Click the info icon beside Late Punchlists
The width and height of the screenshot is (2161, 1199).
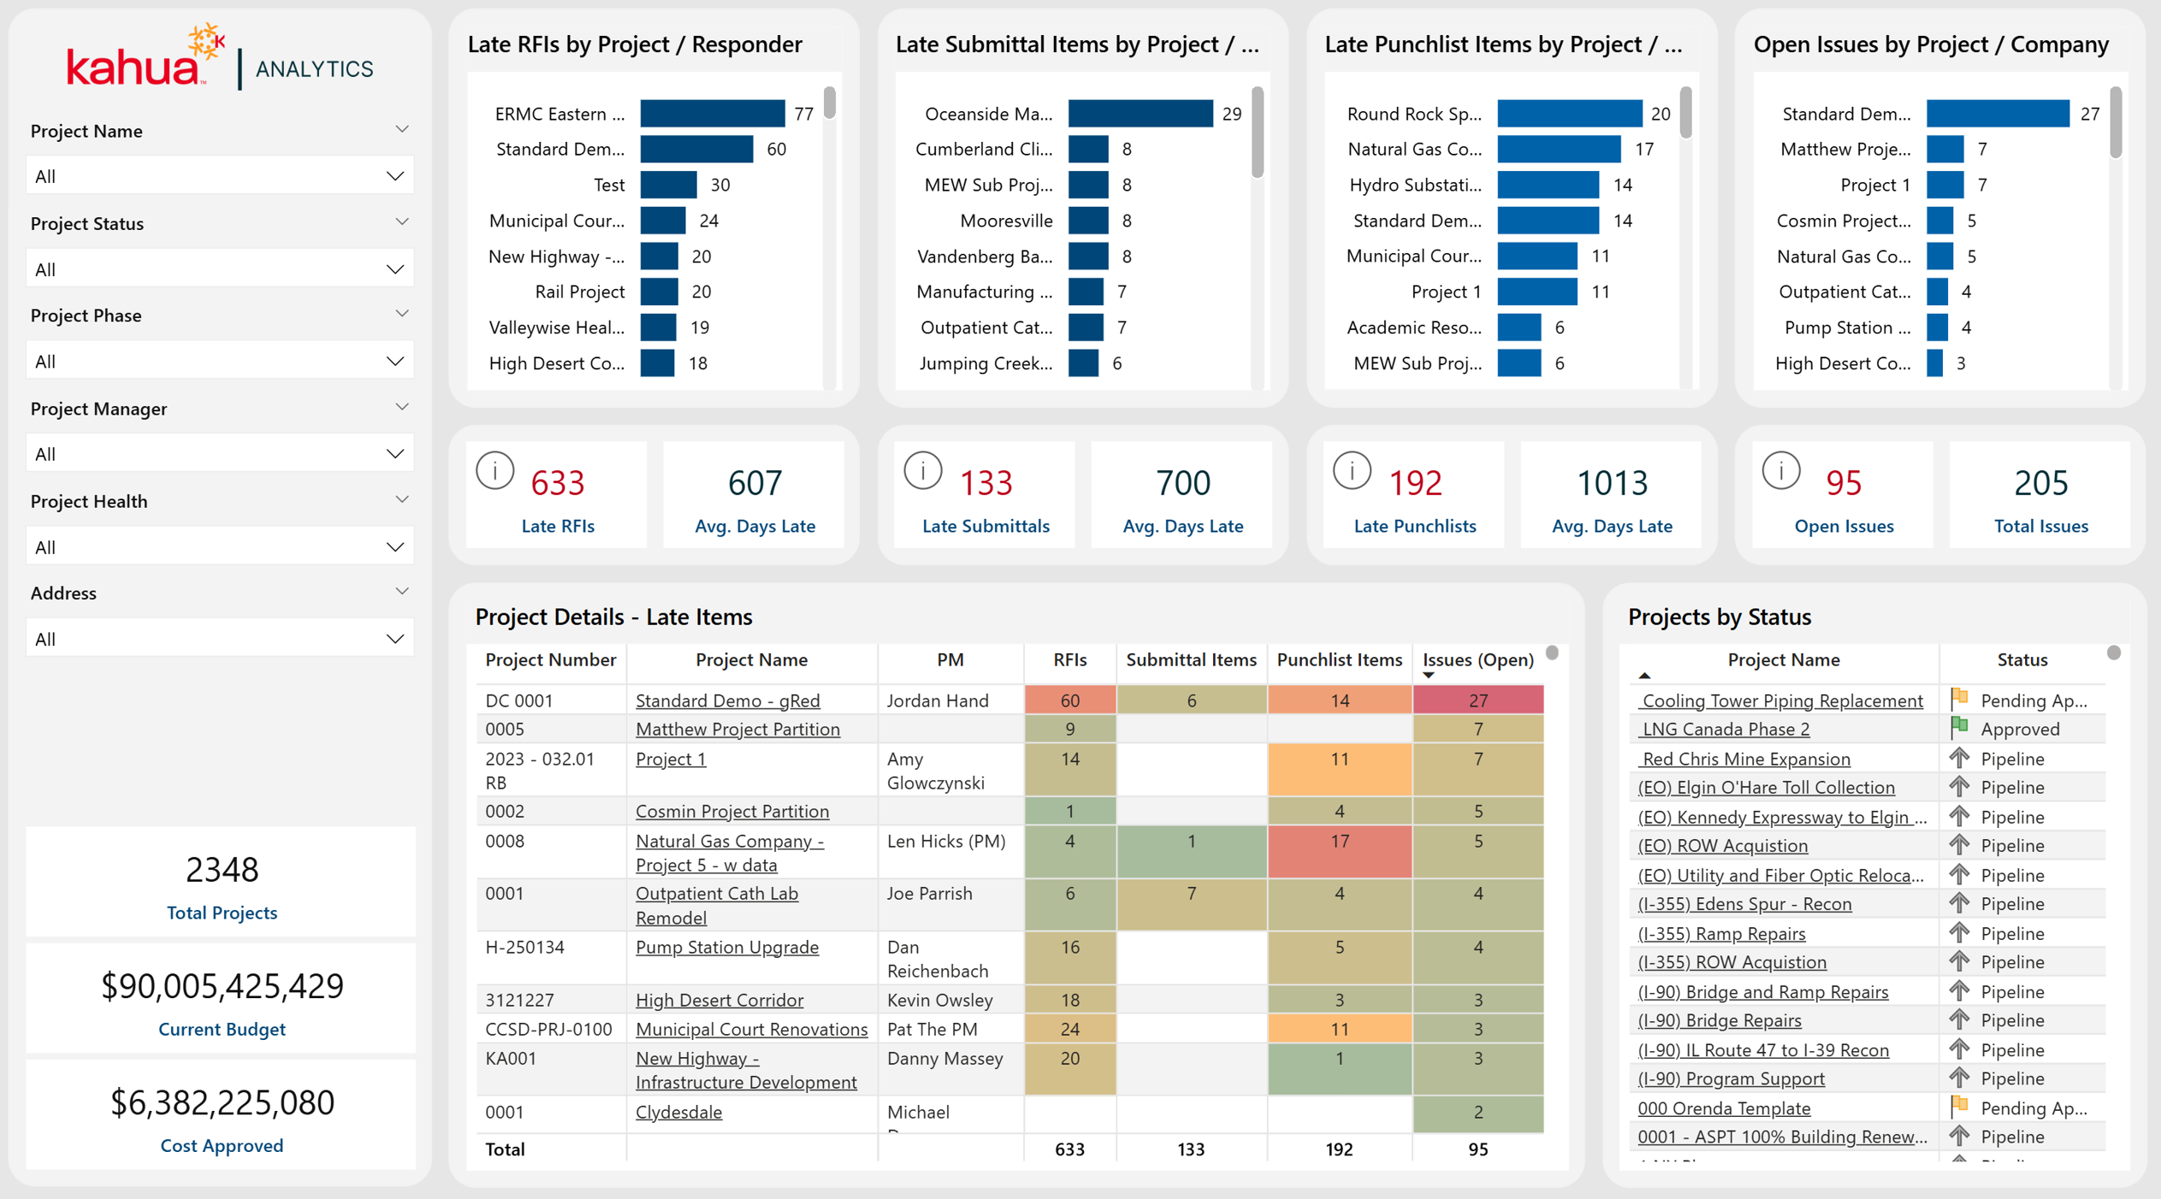coord(1353,471)
